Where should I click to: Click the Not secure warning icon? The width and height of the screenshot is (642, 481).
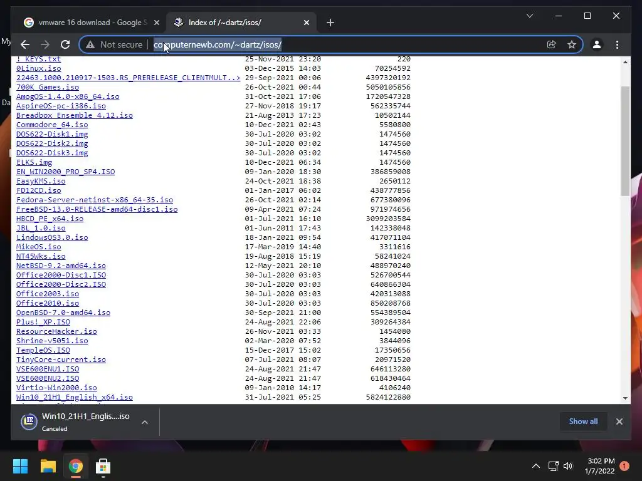[90, 44]
